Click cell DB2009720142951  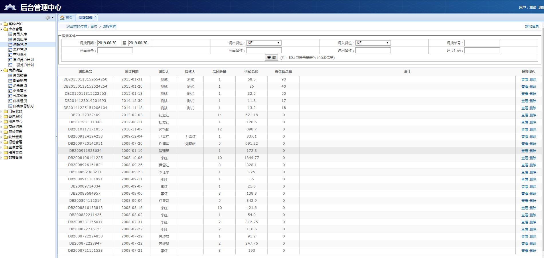click(x=85, y=144)
